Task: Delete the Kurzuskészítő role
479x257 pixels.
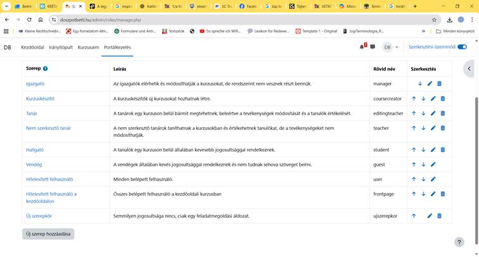Action: (x=443, y=99)
